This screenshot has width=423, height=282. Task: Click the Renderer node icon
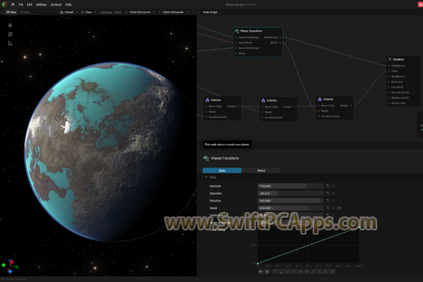(x=390, y=59)
